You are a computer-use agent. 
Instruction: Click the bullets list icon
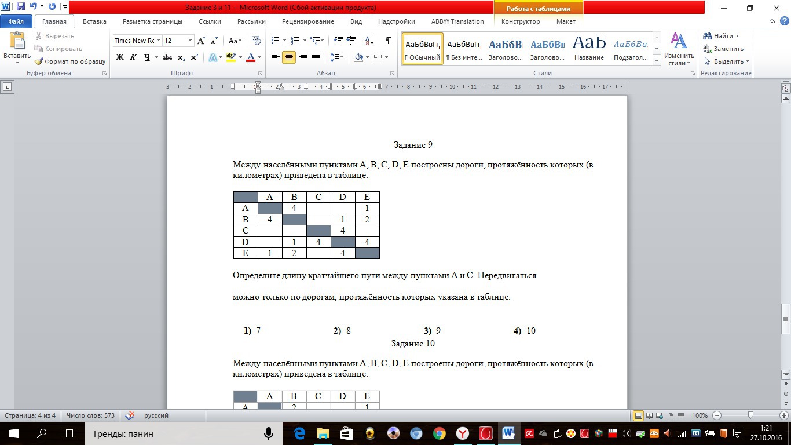point(276,41)
